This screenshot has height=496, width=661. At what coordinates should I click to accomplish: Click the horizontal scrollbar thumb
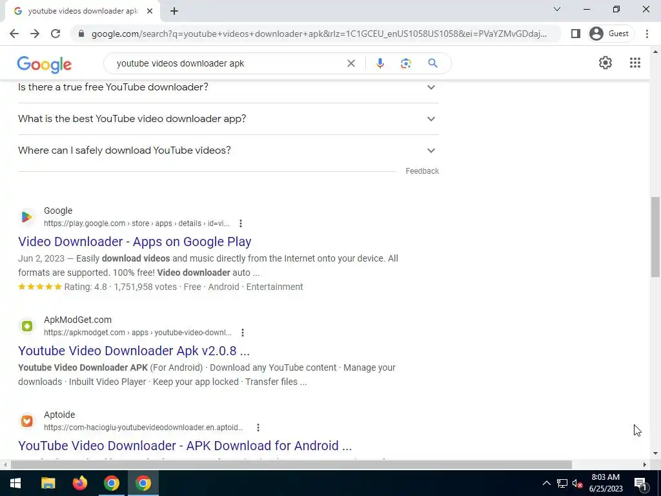coord(291,465)
